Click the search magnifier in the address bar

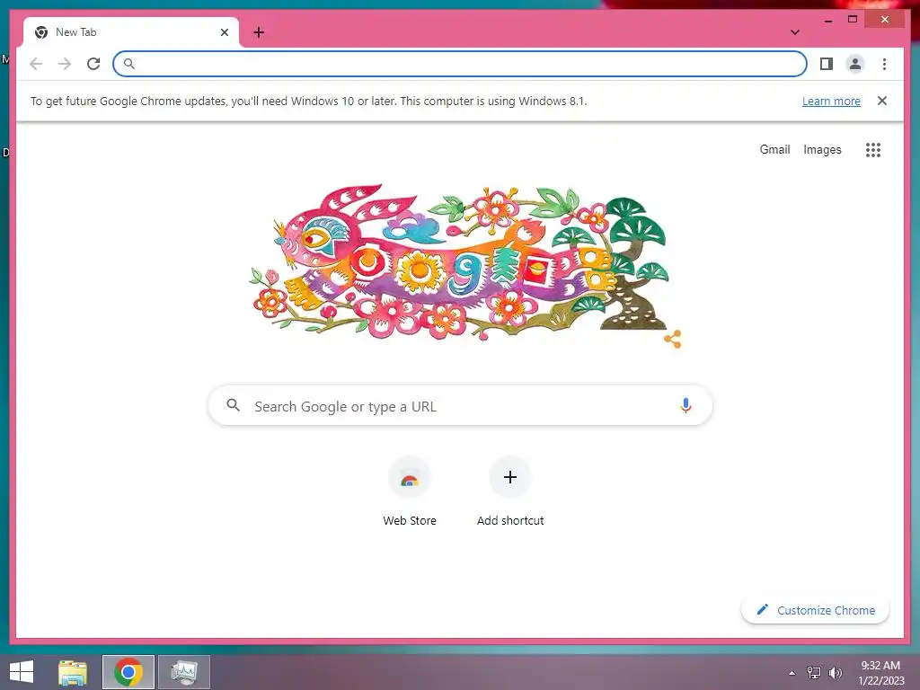(129, 64)
